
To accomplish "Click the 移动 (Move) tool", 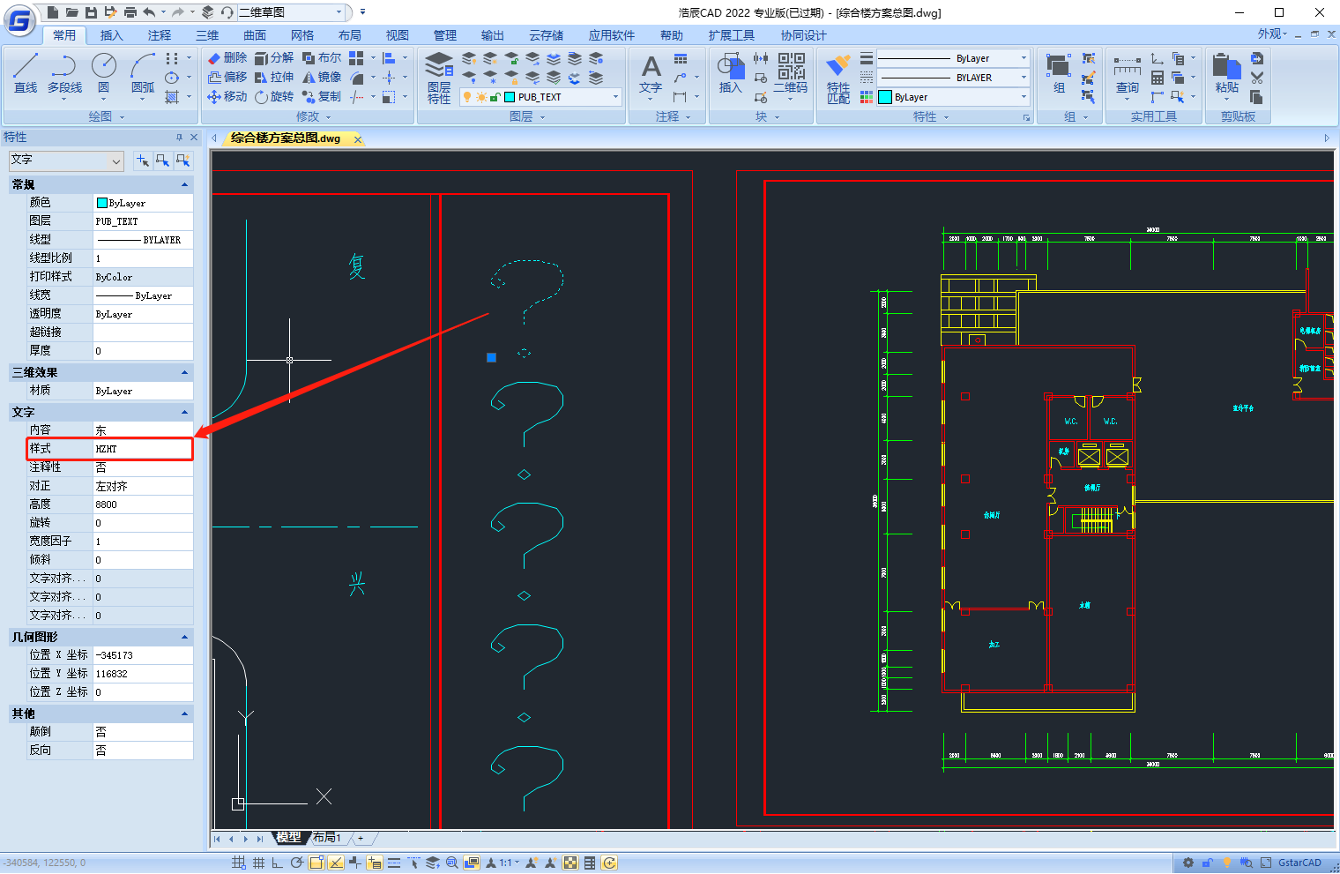I will coord(227,96).
